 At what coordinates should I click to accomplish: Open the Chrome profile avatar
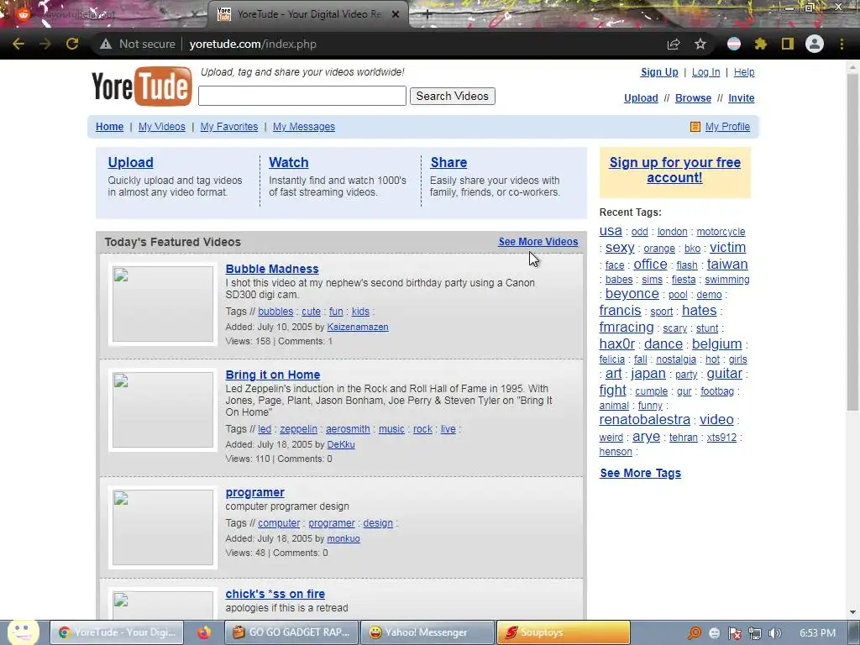(x=815, y=44)
